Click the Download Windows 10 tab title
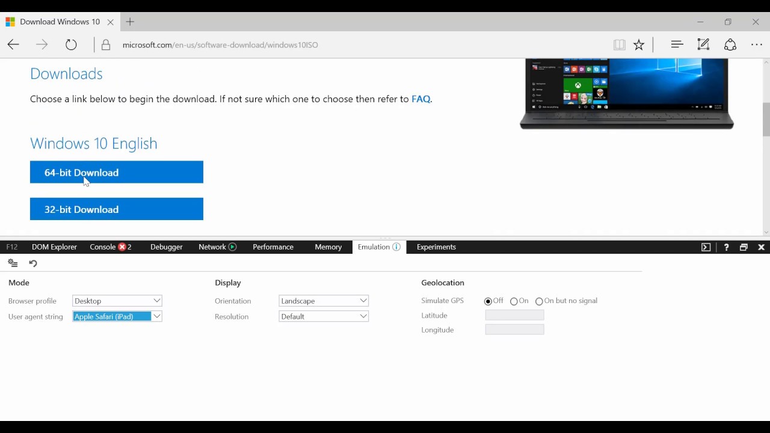The height and width of the screenshot is (433, 770). coord(60,22)
